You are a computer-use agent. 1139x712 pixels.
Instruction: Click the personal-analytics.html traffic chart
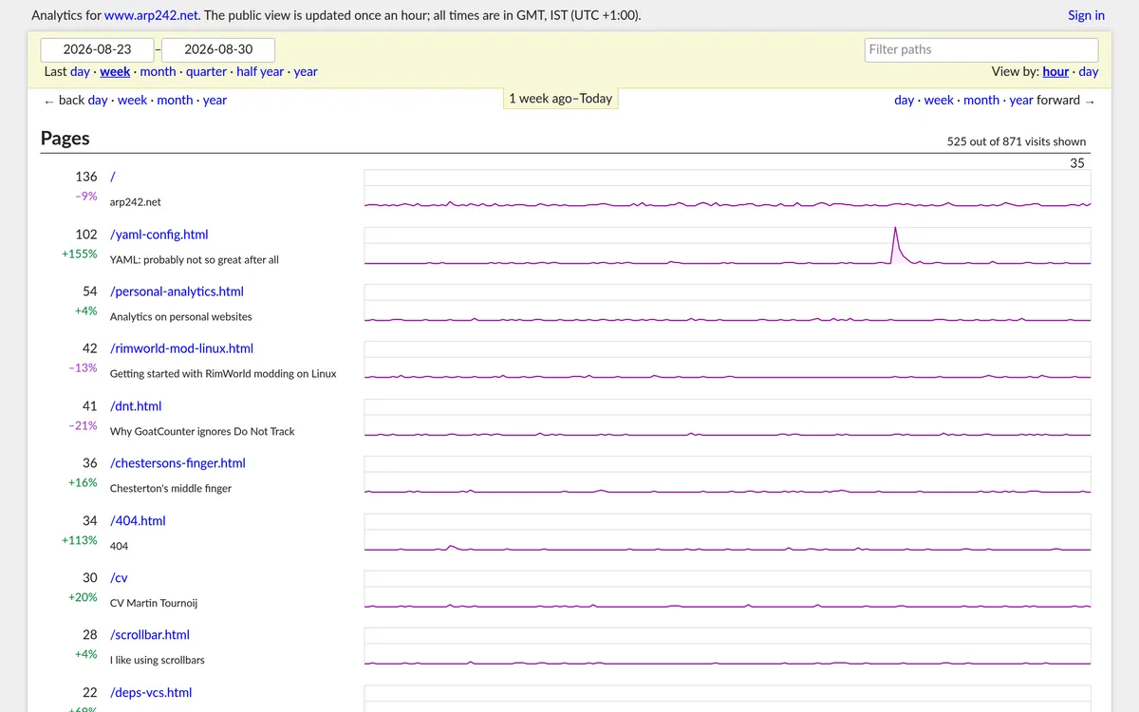[727, 303]
